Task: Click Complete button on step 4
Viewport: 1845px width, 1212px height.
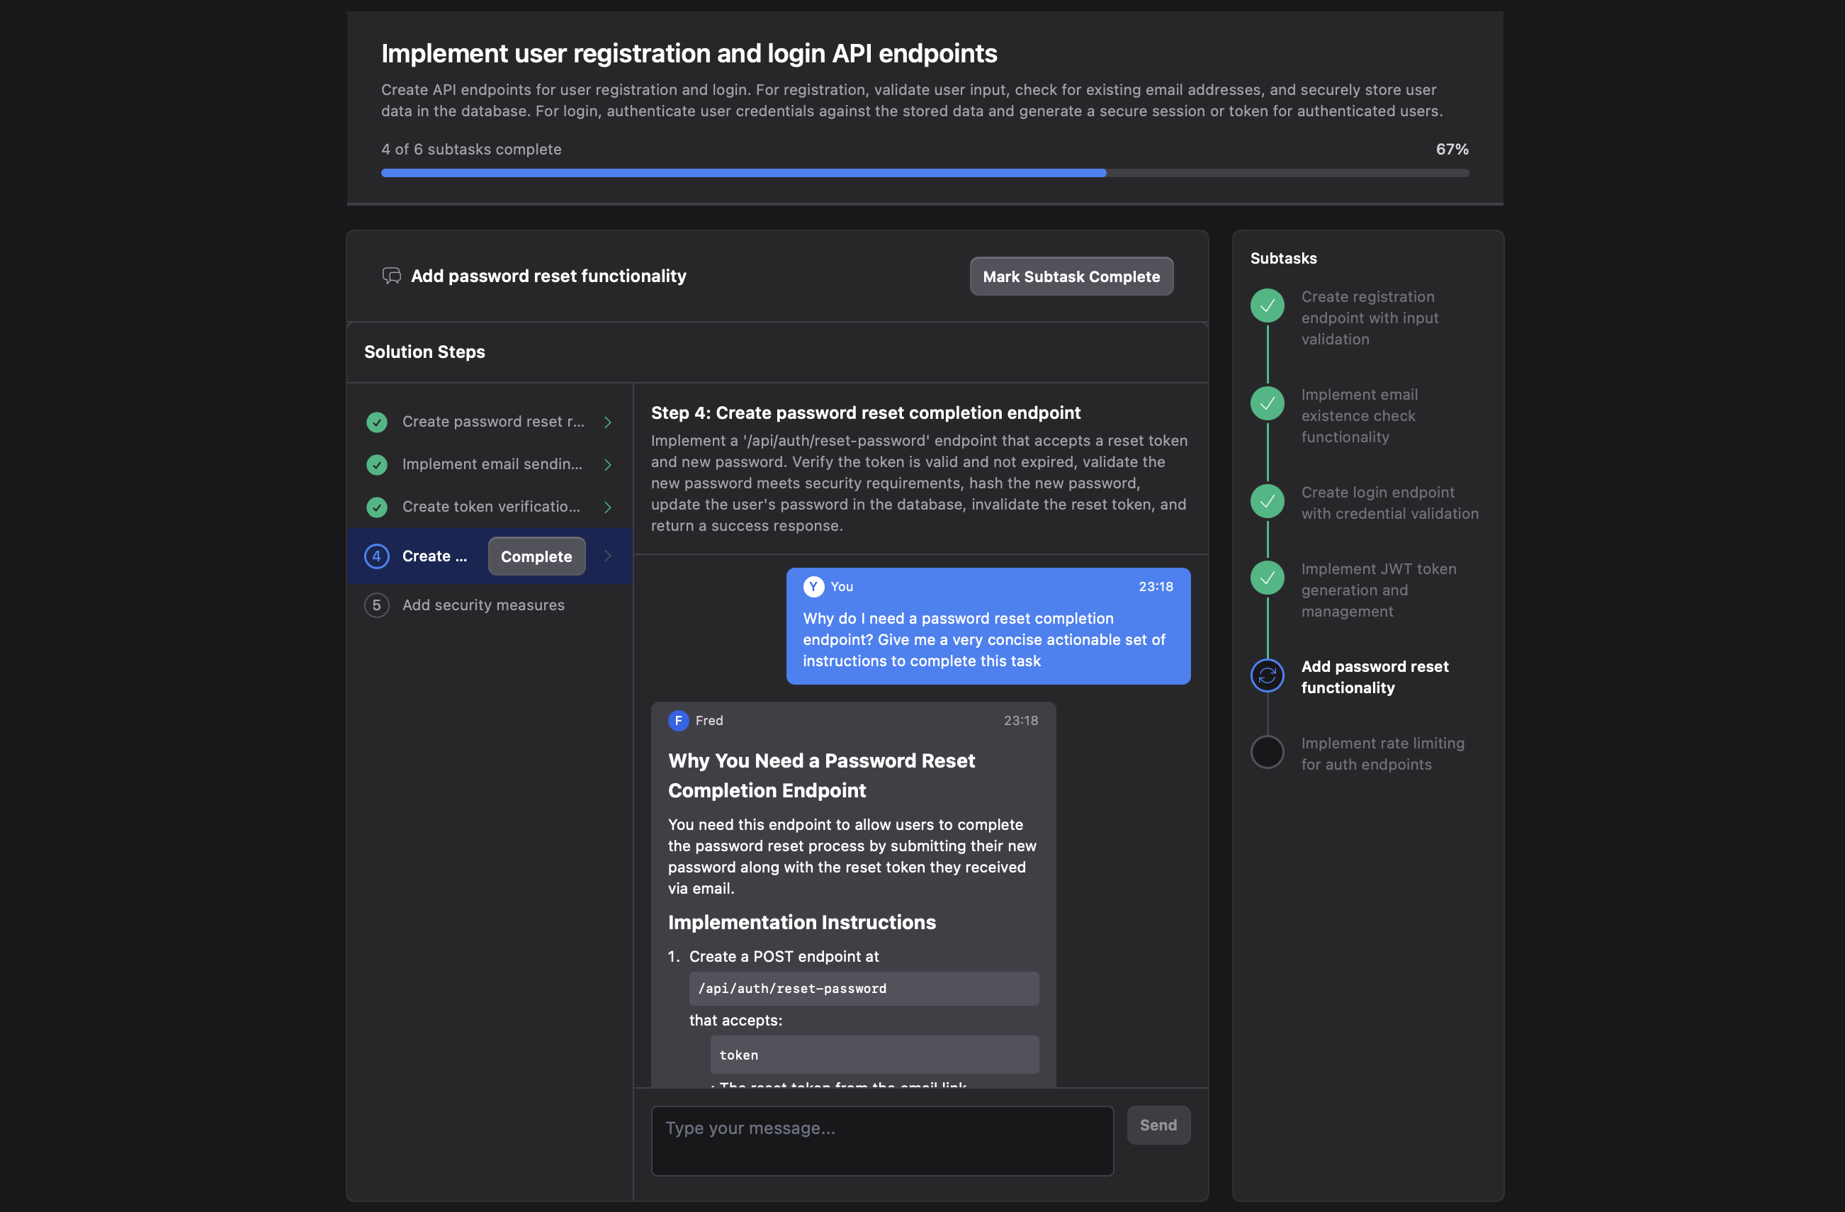Action: click(x=536, y=556)
